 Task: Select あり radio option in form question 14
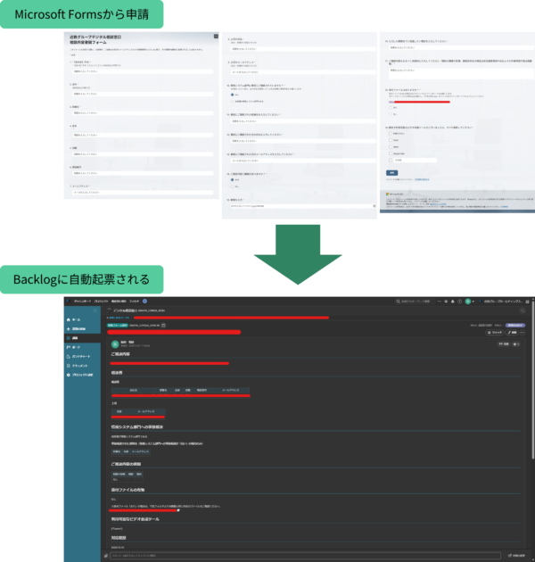tap(232, 180)
